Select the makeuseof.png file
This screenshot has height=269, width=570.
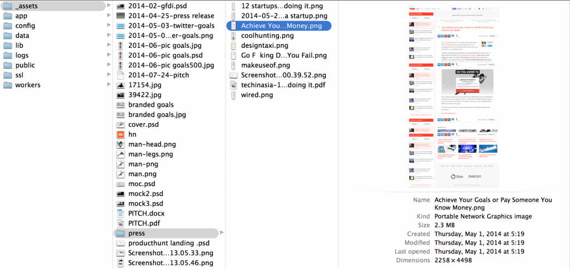click(x=266, y=65)
